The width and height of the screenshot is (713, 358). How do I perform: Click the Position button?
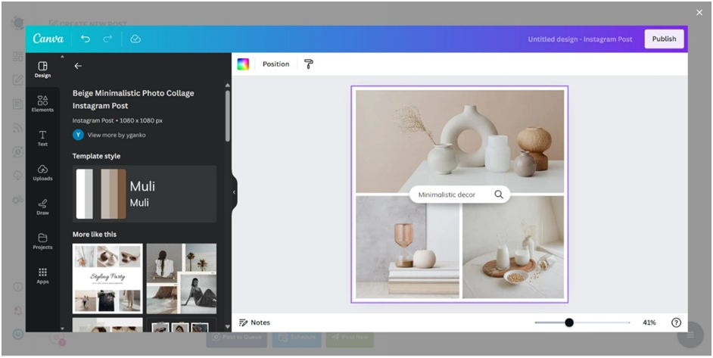point(276,64)
